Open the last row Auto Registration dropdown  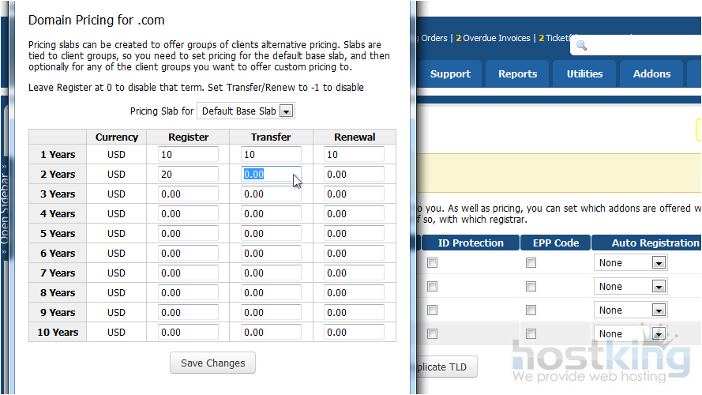pyautogui.click(x=630, y=334)
